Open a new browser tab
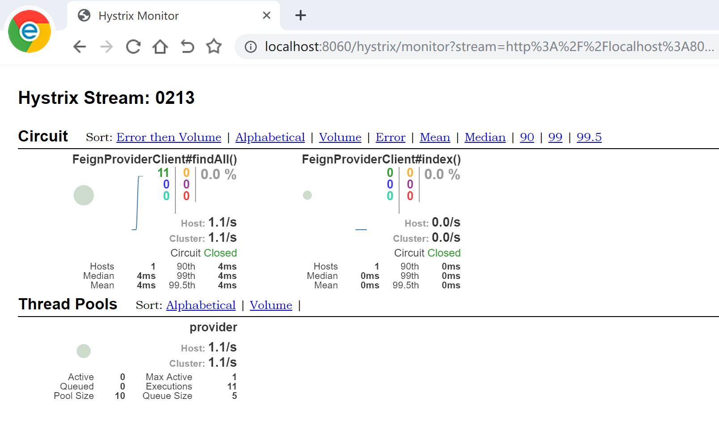The image size is (719, 437). pyautogui.click(x=301, y=15)
